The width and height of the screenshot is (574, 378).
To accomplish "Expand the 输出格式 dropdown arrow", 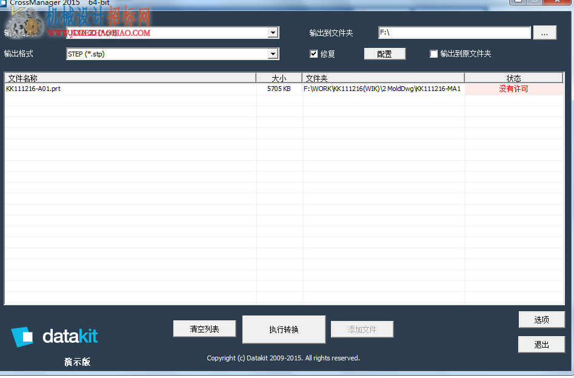I will pyautogui.click(x=273, y=54).
